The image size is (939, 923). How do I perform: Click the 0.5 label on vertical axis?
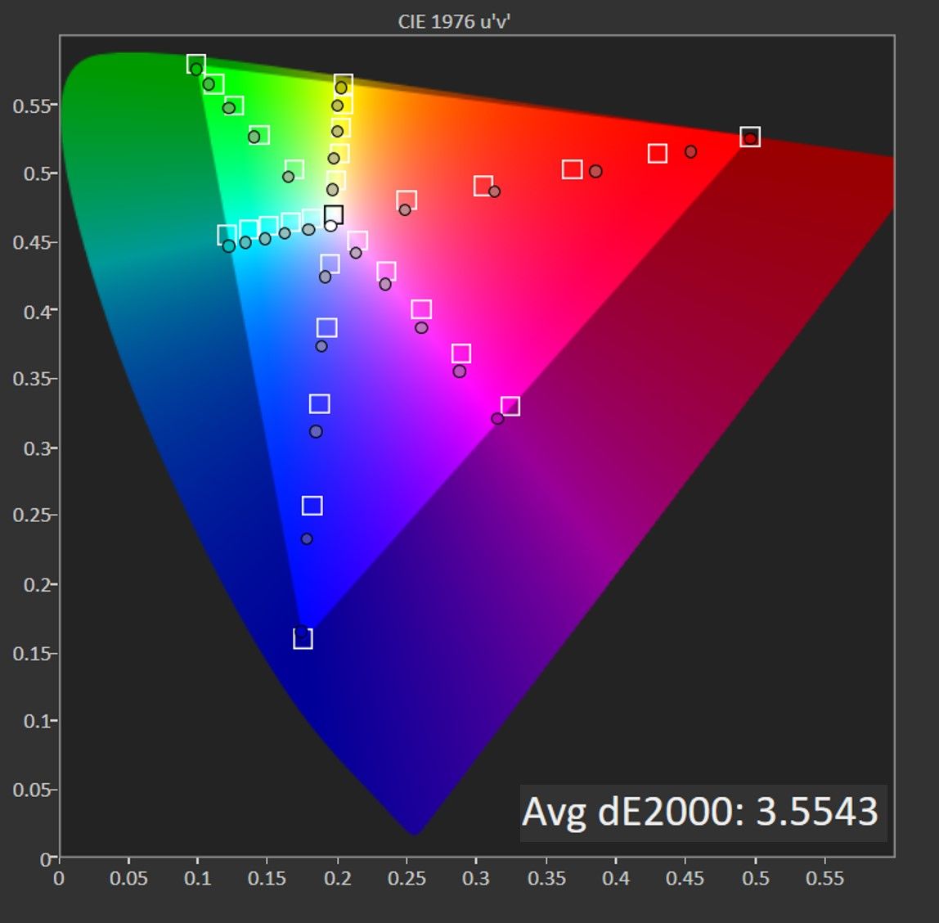pyautogui.click(x=37, y=173)
